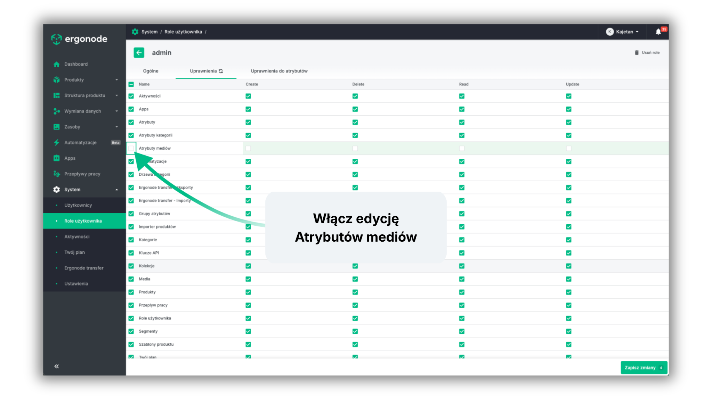This screenshot has width=712, height=400.
Task: Click the green back arrow button
Action: [x=139, y=52]
